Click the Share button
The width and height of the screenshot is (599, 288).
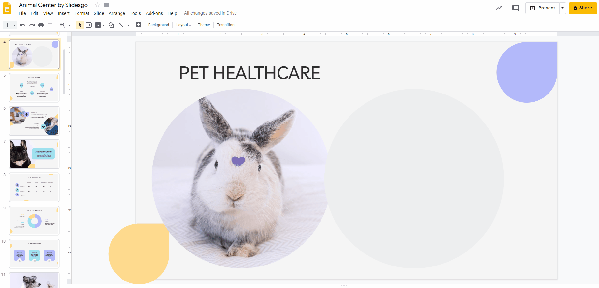pos(583,8)
